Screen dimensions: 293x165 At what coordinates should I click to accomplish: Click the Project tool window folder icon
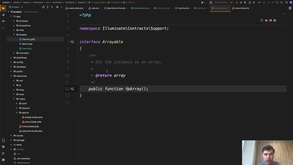3,8
